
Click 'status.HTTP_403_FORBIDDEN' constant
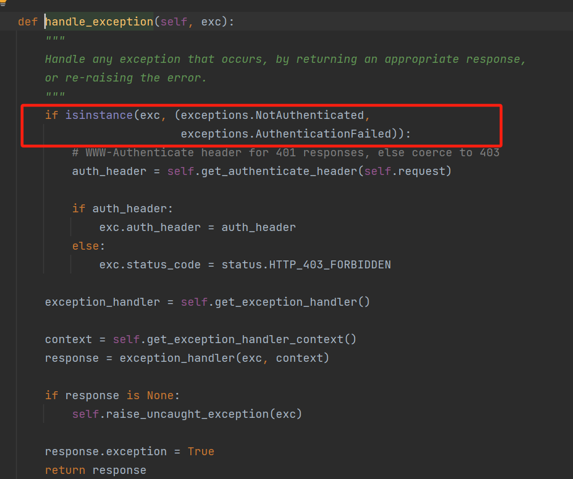point(306,265)
